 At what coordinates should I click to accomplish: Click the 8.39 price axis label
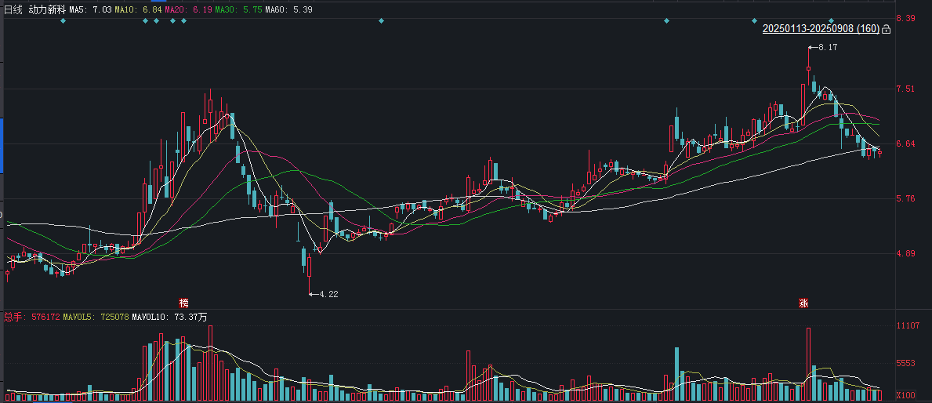pyautogui.click(x=906, y=18)
